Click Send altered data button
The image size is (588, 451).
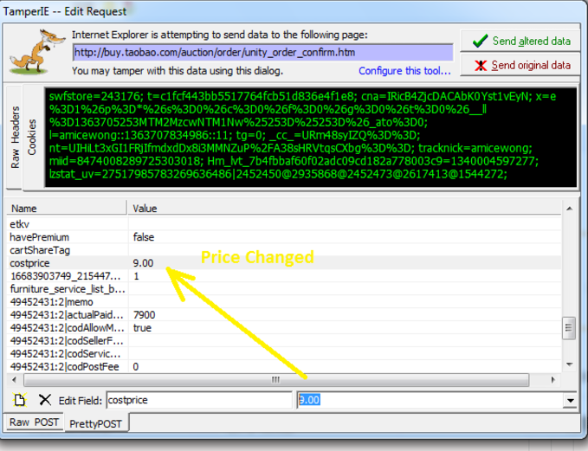click(x=520, y=41)
